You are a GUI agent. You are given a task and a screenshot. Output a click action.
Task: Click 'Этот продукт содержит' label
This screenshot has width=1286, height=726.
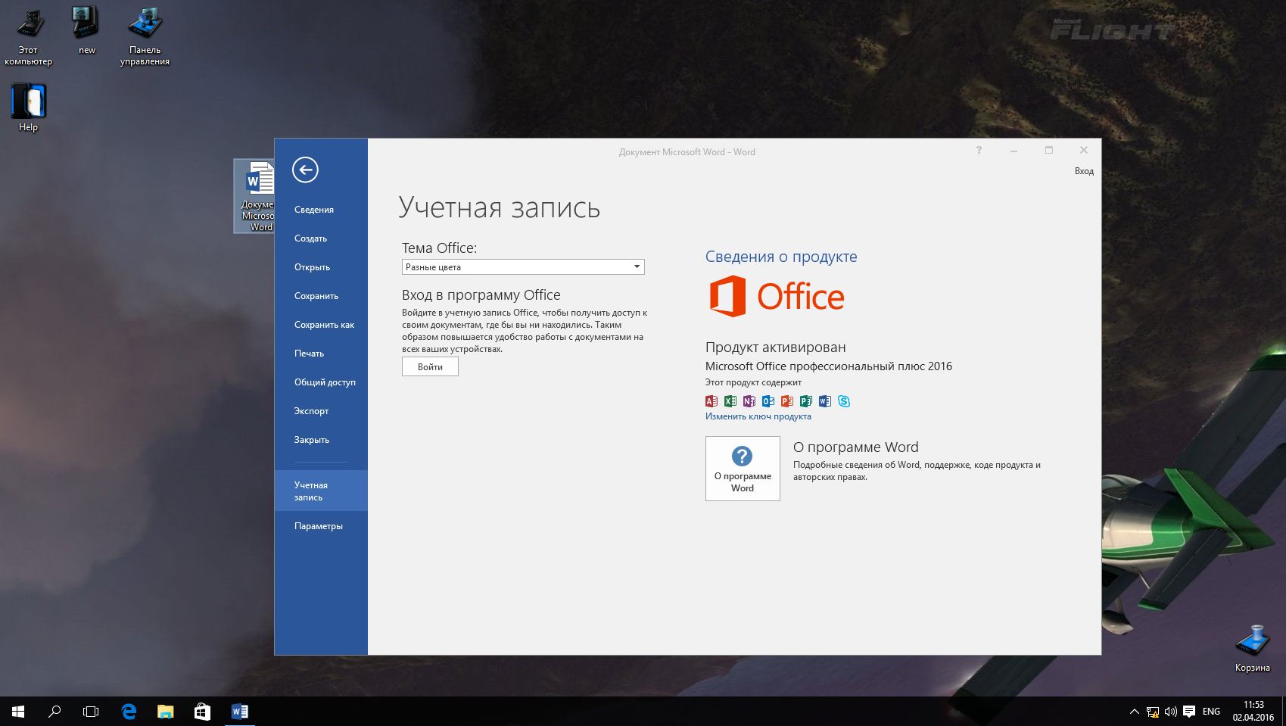(753, 382)
